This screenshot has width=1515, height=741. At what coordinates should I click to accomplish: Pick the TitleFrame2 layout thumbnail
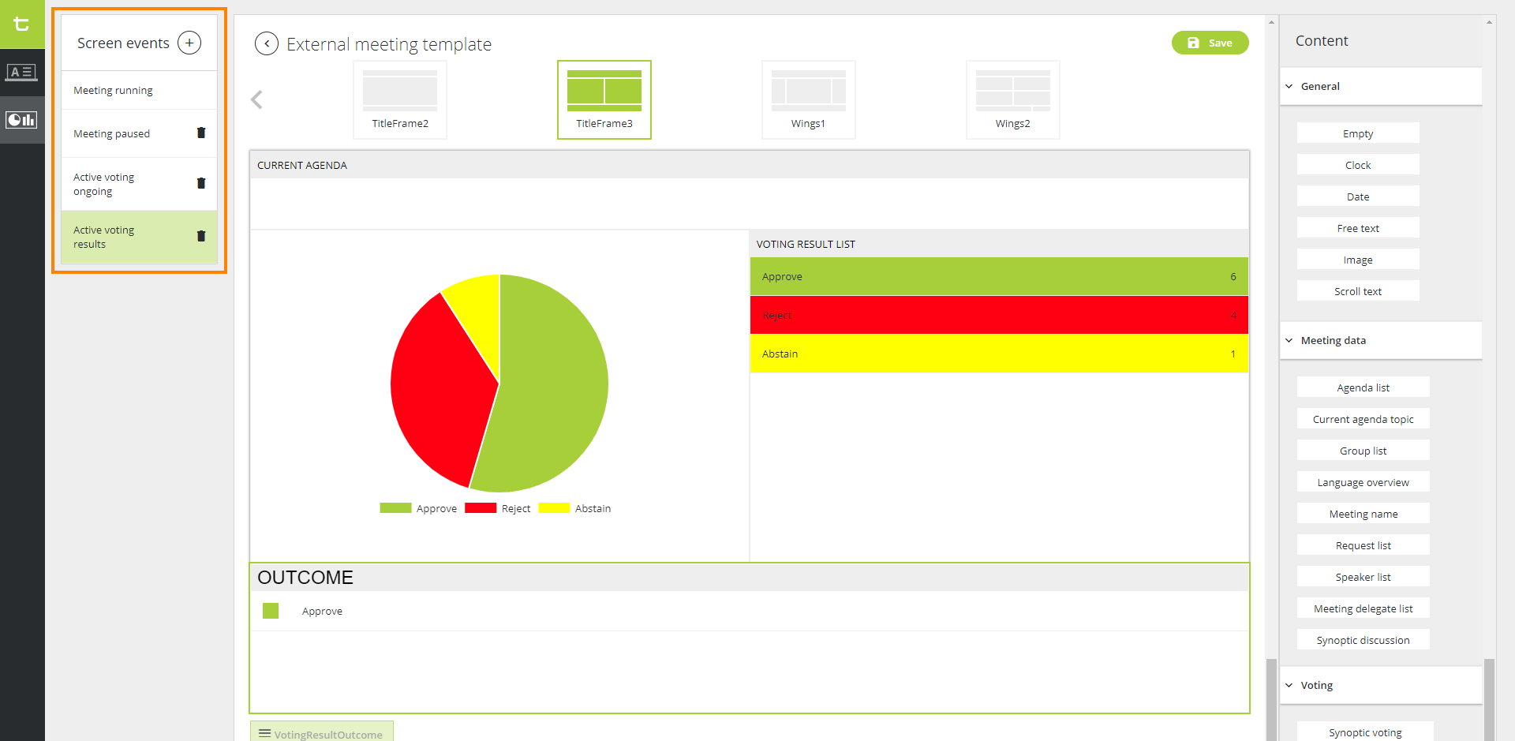pos(400,99)
